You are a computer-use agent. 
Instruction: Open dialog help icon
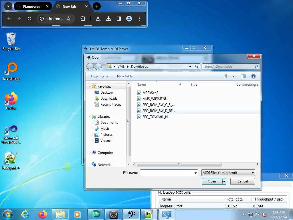(x=254, y=76)
